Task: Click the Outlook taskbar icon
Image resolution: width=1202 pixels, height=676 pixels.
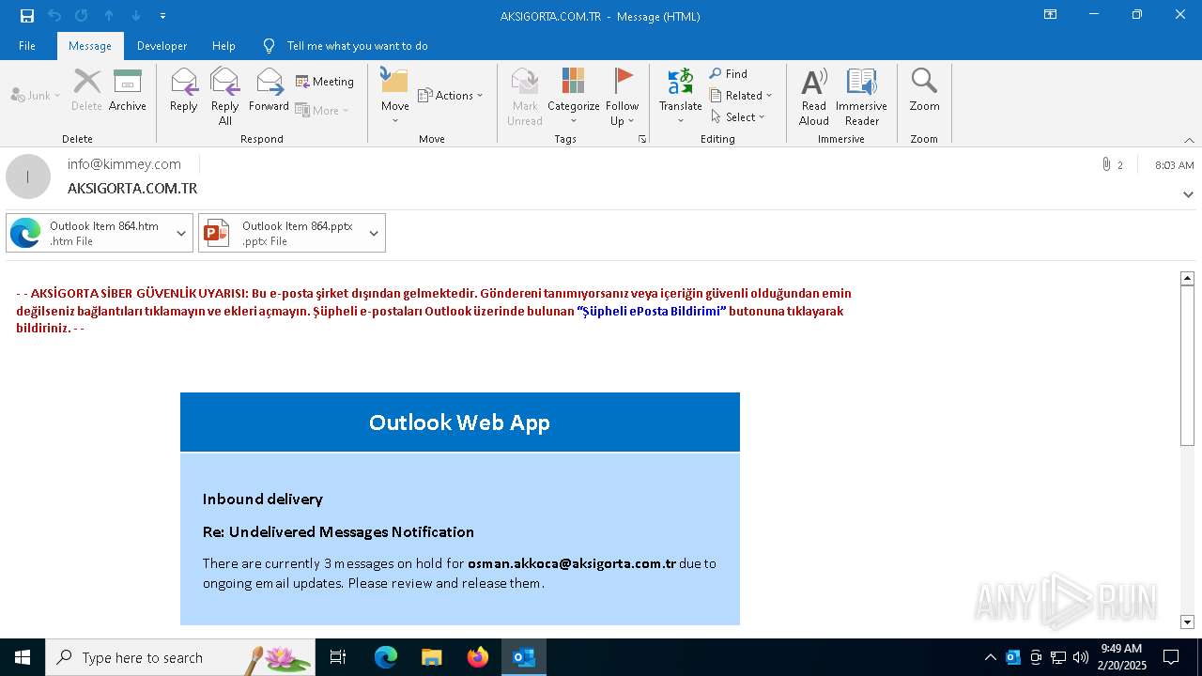Action: (524, 657)
